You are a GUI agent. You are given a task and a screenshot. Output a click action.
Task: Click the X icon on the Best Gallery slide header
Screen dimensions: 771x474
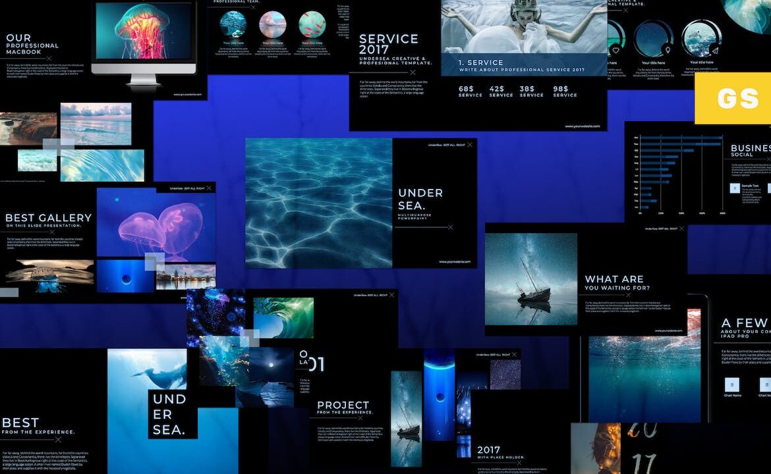209,188
